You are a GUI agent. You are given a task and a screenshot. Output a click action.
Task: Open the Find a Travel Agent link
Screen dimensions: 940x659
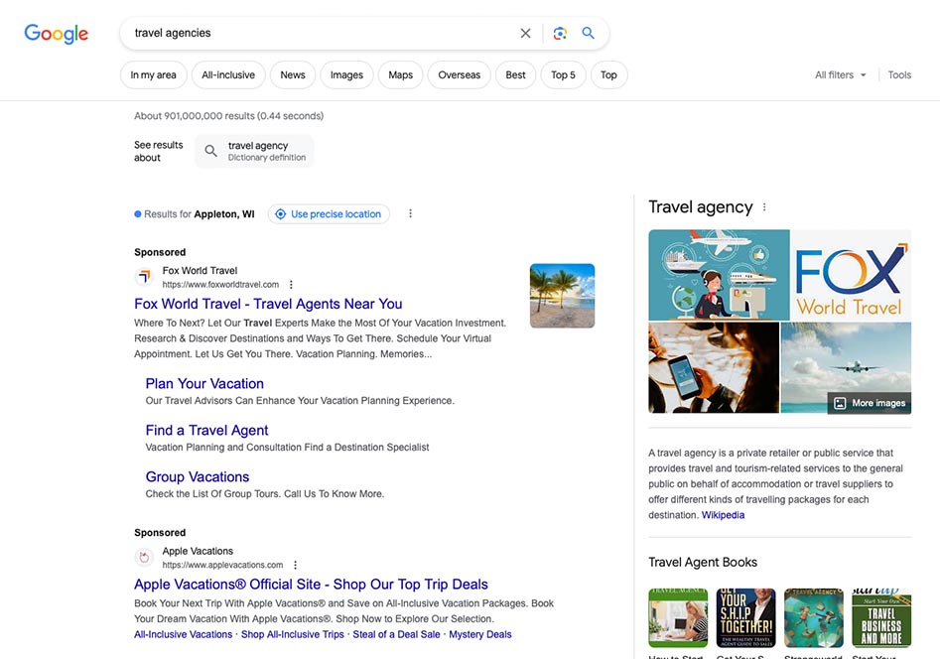206,431
